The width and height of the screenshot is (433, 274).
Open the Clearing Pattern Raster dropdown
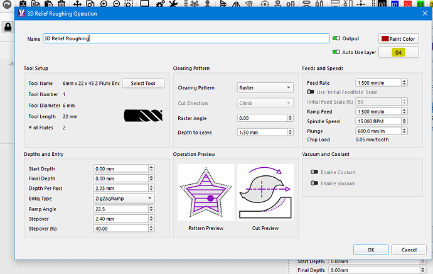(265, 87)
